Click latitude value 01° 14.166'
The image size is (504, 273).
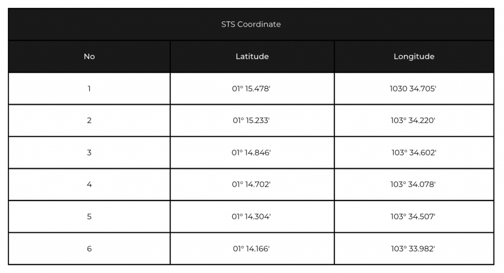[x=252, y=248]
